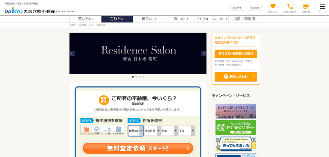This screenshot has height=157, width=329.
Task: Select the その他 property type icon
Action: (x=118, y=130)
